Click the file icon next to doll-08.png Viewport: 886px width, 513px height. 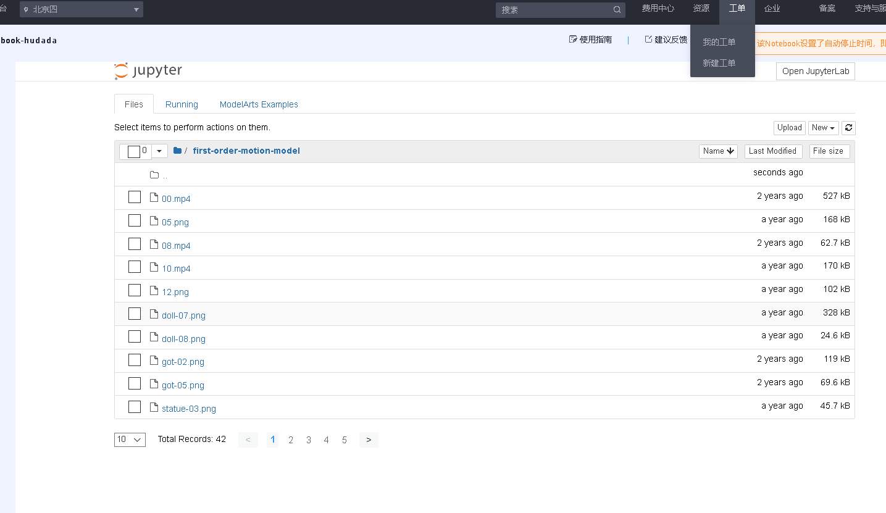pyautogui.click(x=154, y=337)
